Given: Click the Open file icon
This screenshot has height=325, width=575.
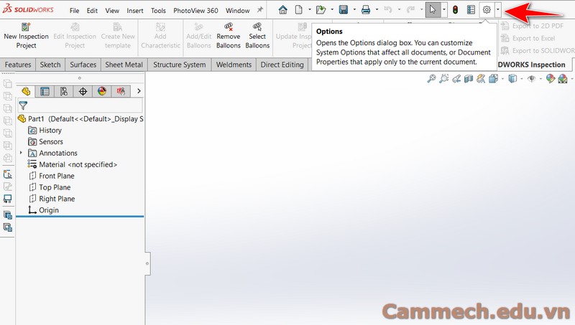Looking at the screenshot, I should pyautogui.click(x=321, y=10).
